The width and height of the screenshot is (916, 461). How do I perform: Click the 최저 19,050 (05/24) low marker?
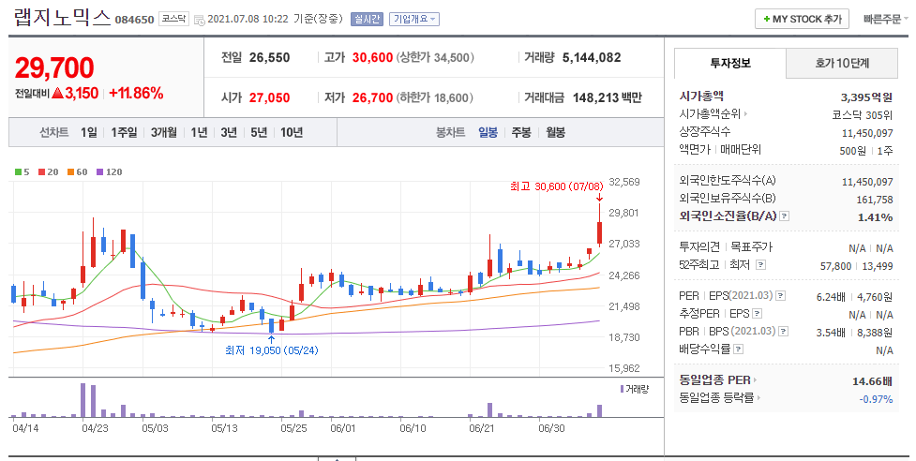pyautogui.click(x=272, y=350)
